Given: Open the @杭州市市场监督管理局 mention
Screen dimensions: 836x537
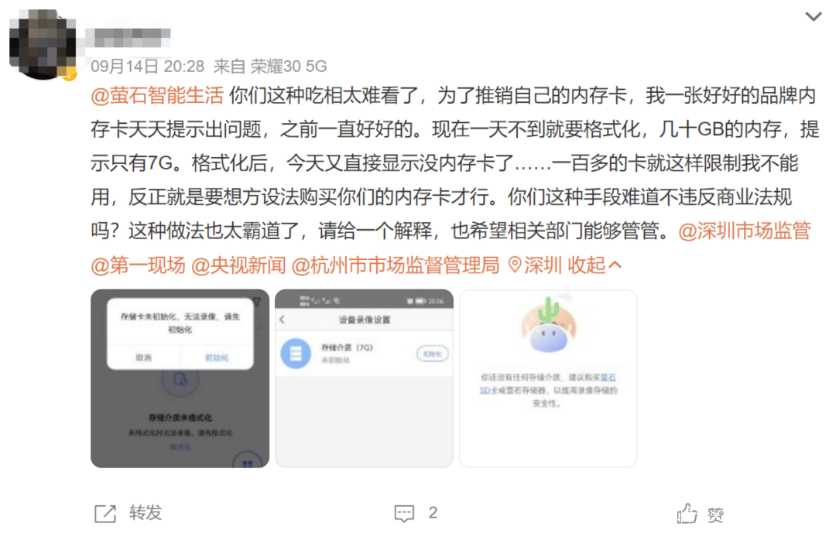Looking at the screenshot, I should (x=396, y=265).
